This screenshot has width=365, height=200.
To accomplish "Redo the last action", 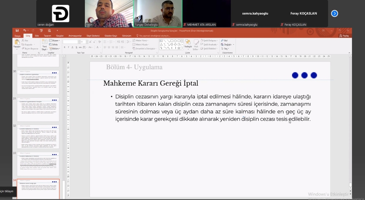I will point(33,31).
